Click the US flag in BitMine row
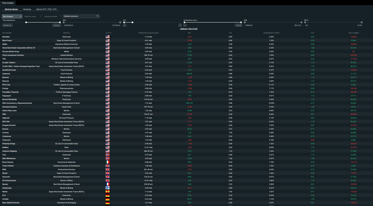This screenshot has height=206, width=373. (x=107, y=147)
